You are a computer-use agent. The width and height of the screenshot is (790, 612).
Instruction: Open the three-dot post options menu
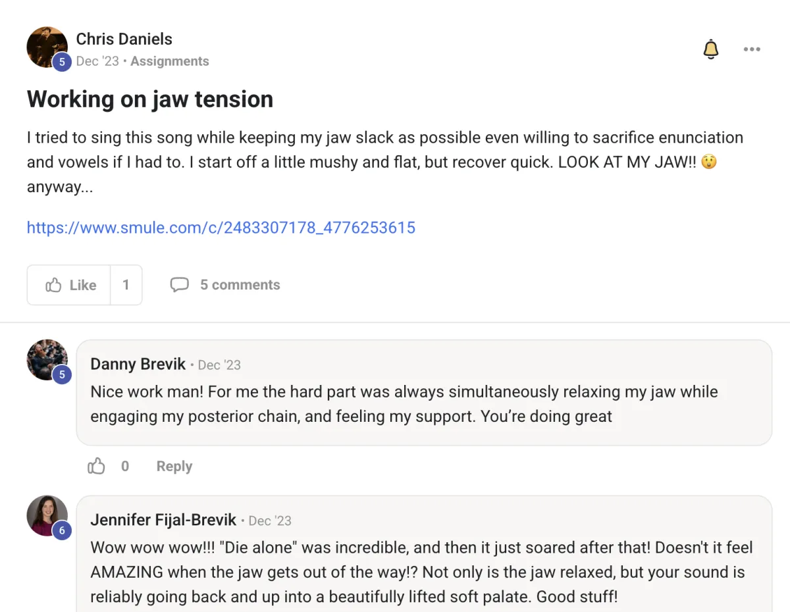tap(752, 49)
